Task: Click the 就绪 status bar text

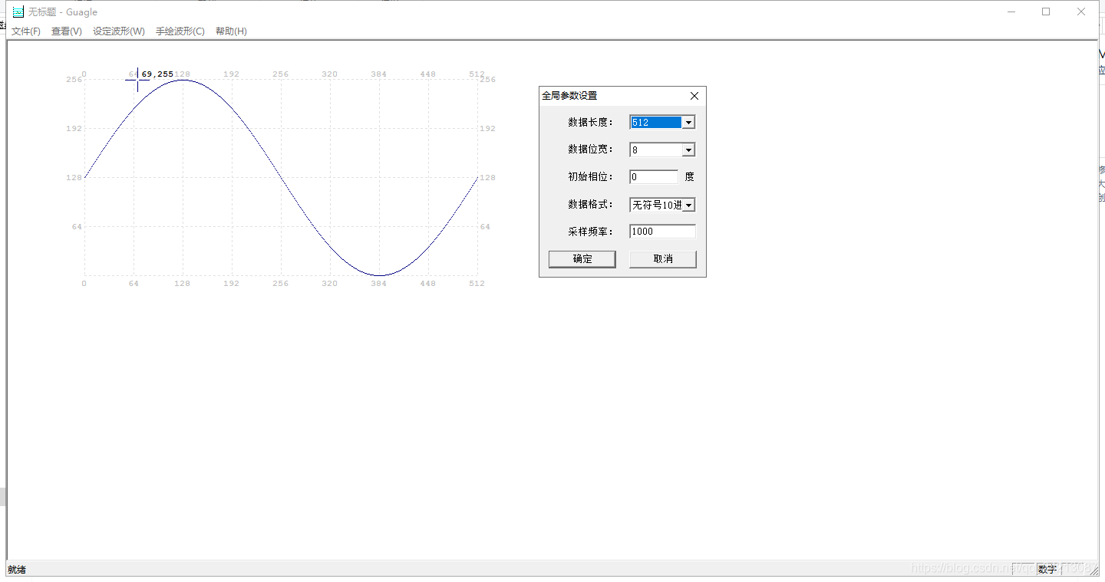Action: click(17, 570)
